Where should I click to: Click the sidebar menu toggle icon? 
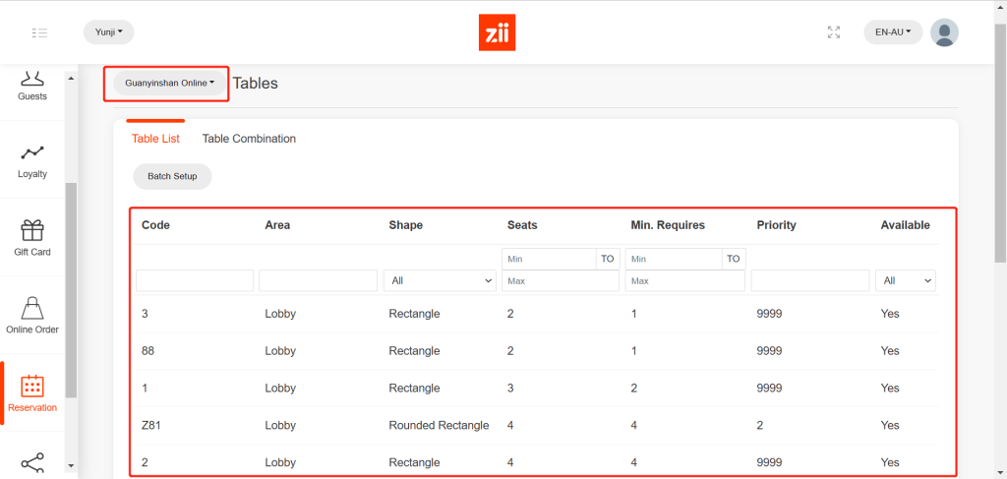39,32
